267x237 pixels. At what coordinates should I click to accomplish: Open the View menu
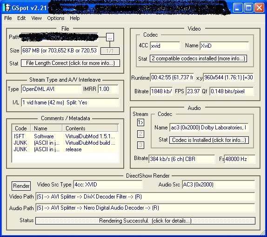(36, 18)
